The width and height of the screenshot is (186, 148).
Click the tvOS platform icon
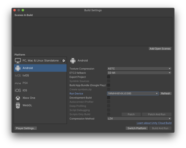(18, 75)
